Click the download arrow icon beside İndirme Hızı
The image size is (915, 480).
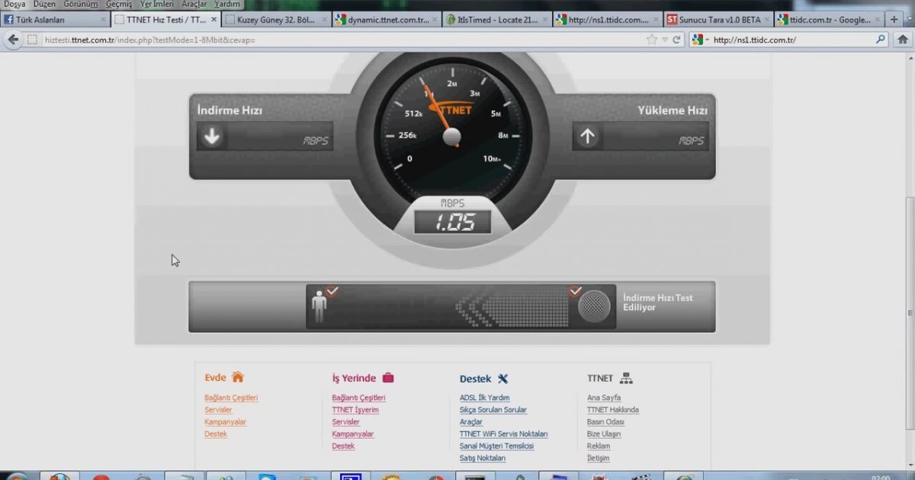pyautogui.click(x=211, y=136)
